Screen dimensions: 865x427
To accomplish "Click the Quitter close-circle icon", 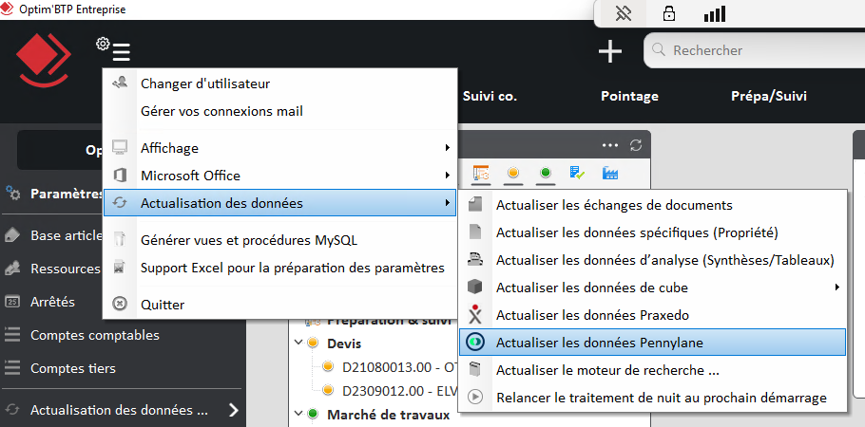I will (120, 305).
